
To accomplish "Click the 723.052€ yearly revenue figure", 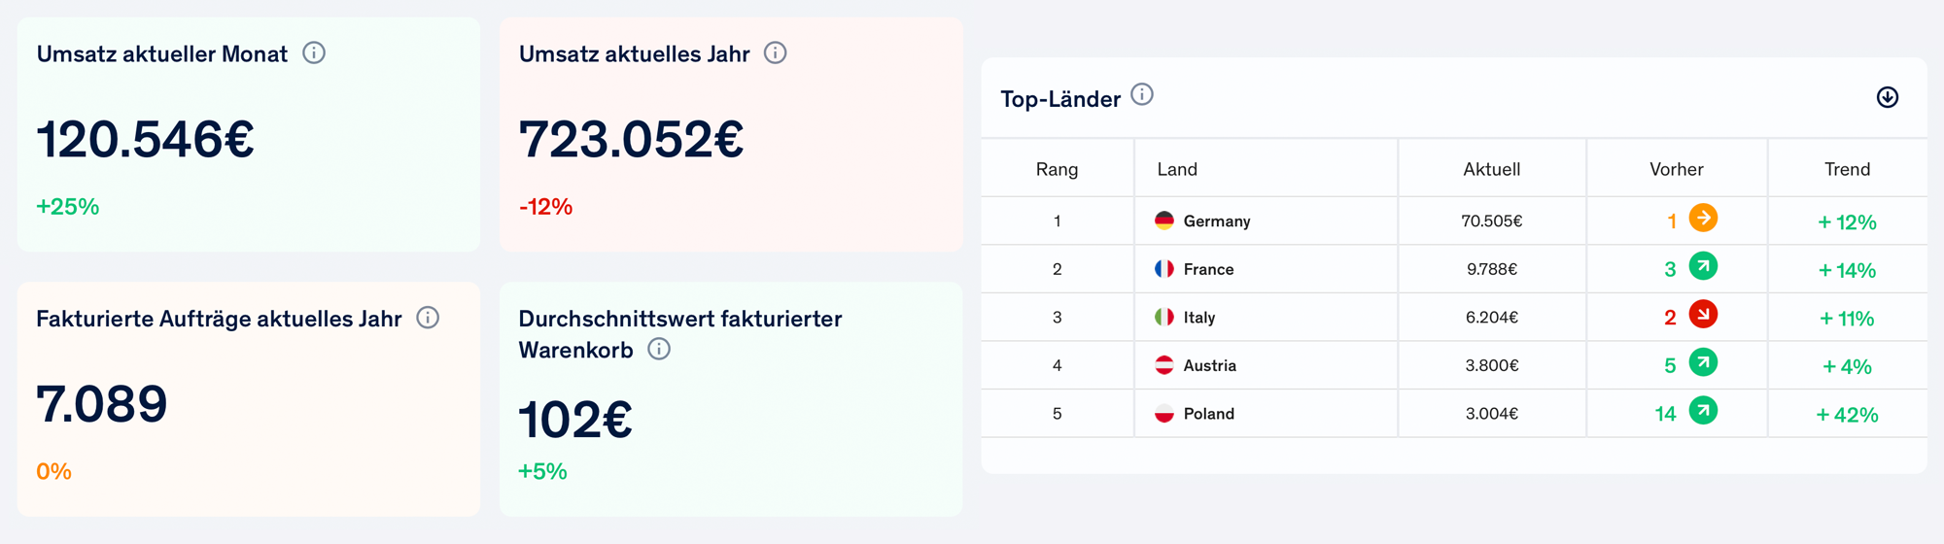I will [x=632, y=139].
